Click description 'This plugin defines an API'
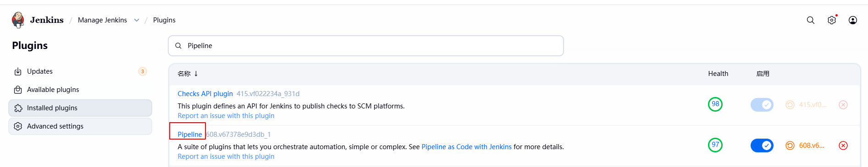 291,106
